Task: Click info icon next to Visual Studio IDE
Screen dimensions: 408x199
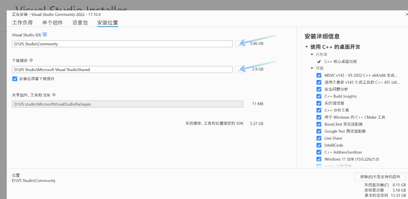Action: [x=45, y=34]
